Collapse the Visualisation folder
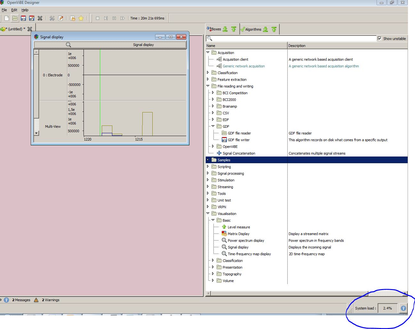 [x=208, y=213]
